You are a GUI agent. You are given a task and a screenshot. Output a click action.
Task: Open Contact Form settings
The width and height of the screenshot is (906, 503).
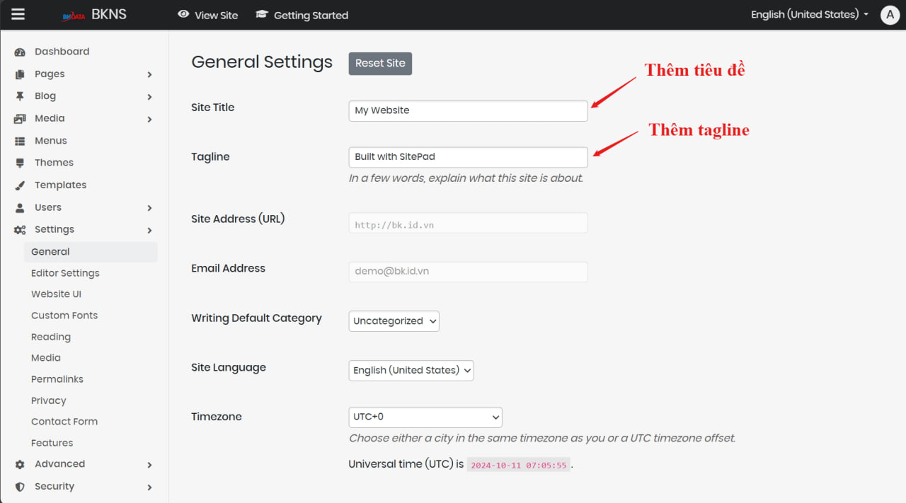(64, 422)
